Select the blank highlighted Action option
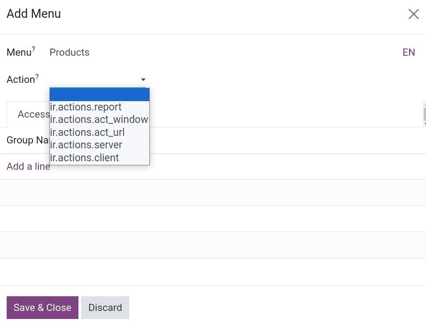Screen dimensions: 426x327 click(99, 94)
